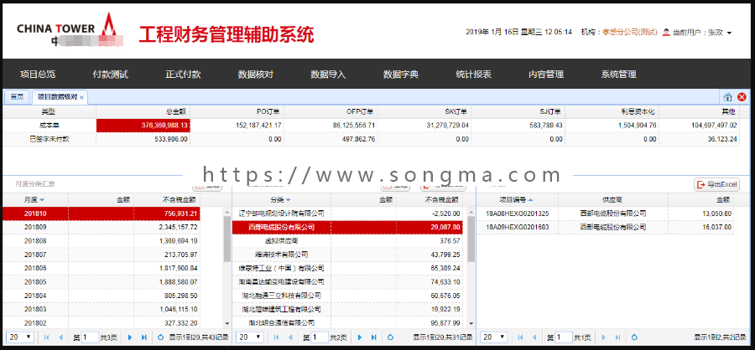Sort by the 项目编号 column header
755x350 pixels.
tap(517, 199)
